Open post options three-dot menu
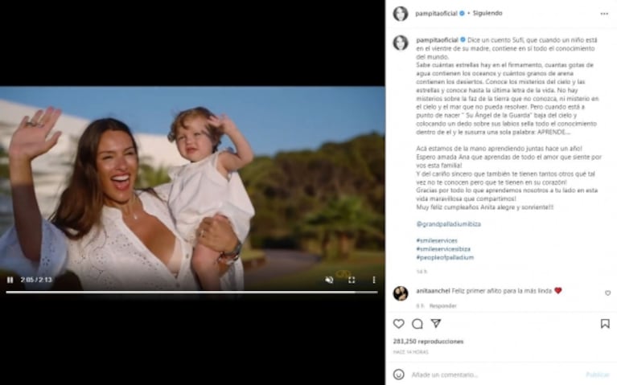 point(604,14)
